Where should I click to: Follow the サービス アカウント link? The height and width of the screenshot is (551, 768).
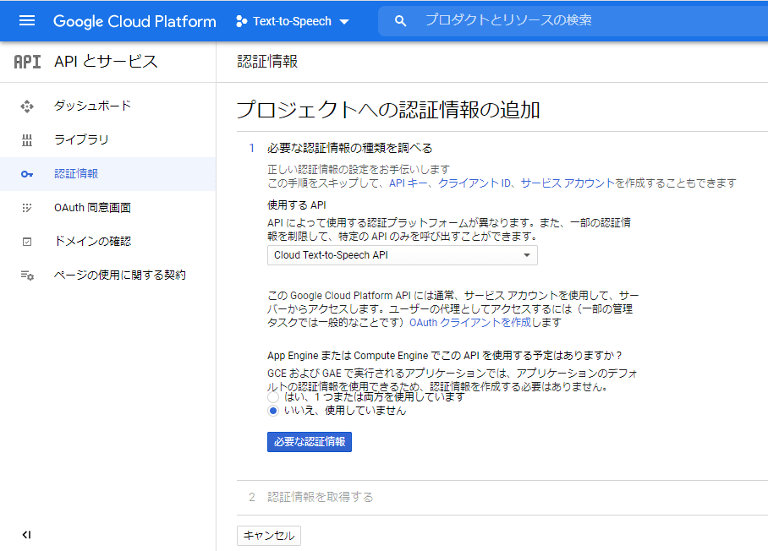[x=568, y=183]
